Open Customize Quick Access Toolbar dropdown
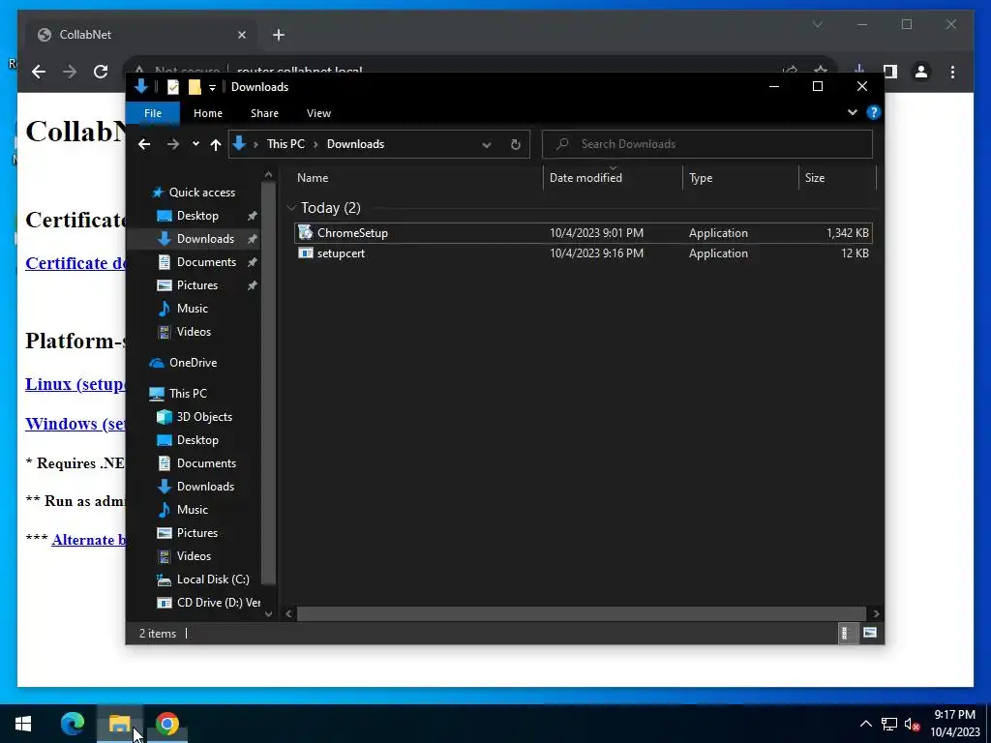The image size is (991, 743). pyautogui.click(x=212, y=88)
